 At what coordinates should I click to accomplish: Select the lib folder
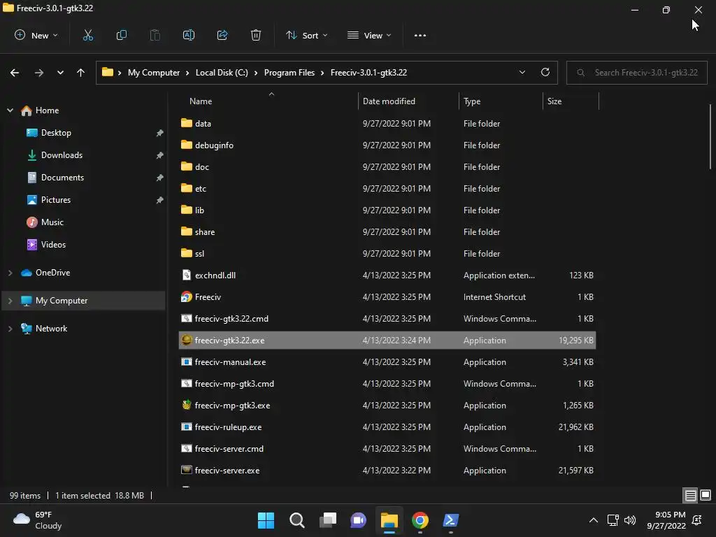[387, 210]
